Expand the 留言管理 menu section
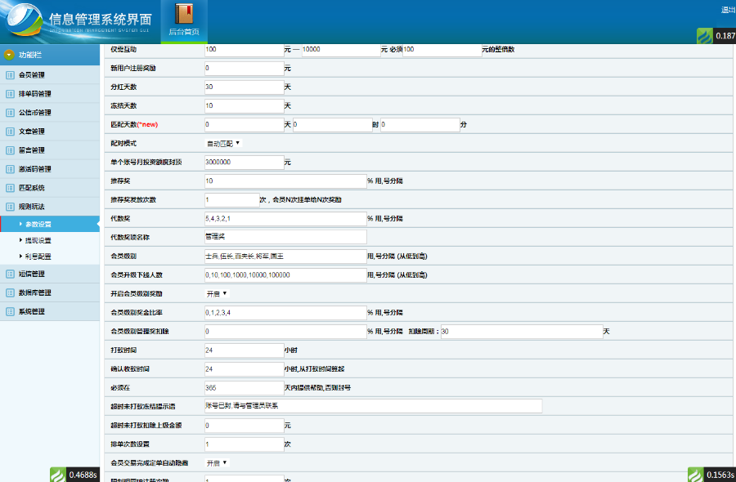This screenshot has width=736, height=482. [32, 150]
